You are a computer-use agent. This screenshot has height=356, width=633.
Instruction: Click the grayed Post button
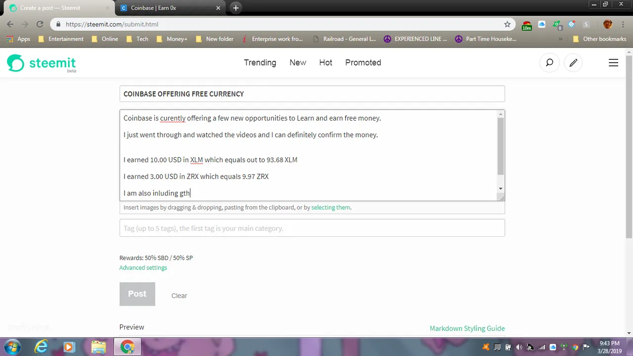pyautogui.click(x=137, y=294)
